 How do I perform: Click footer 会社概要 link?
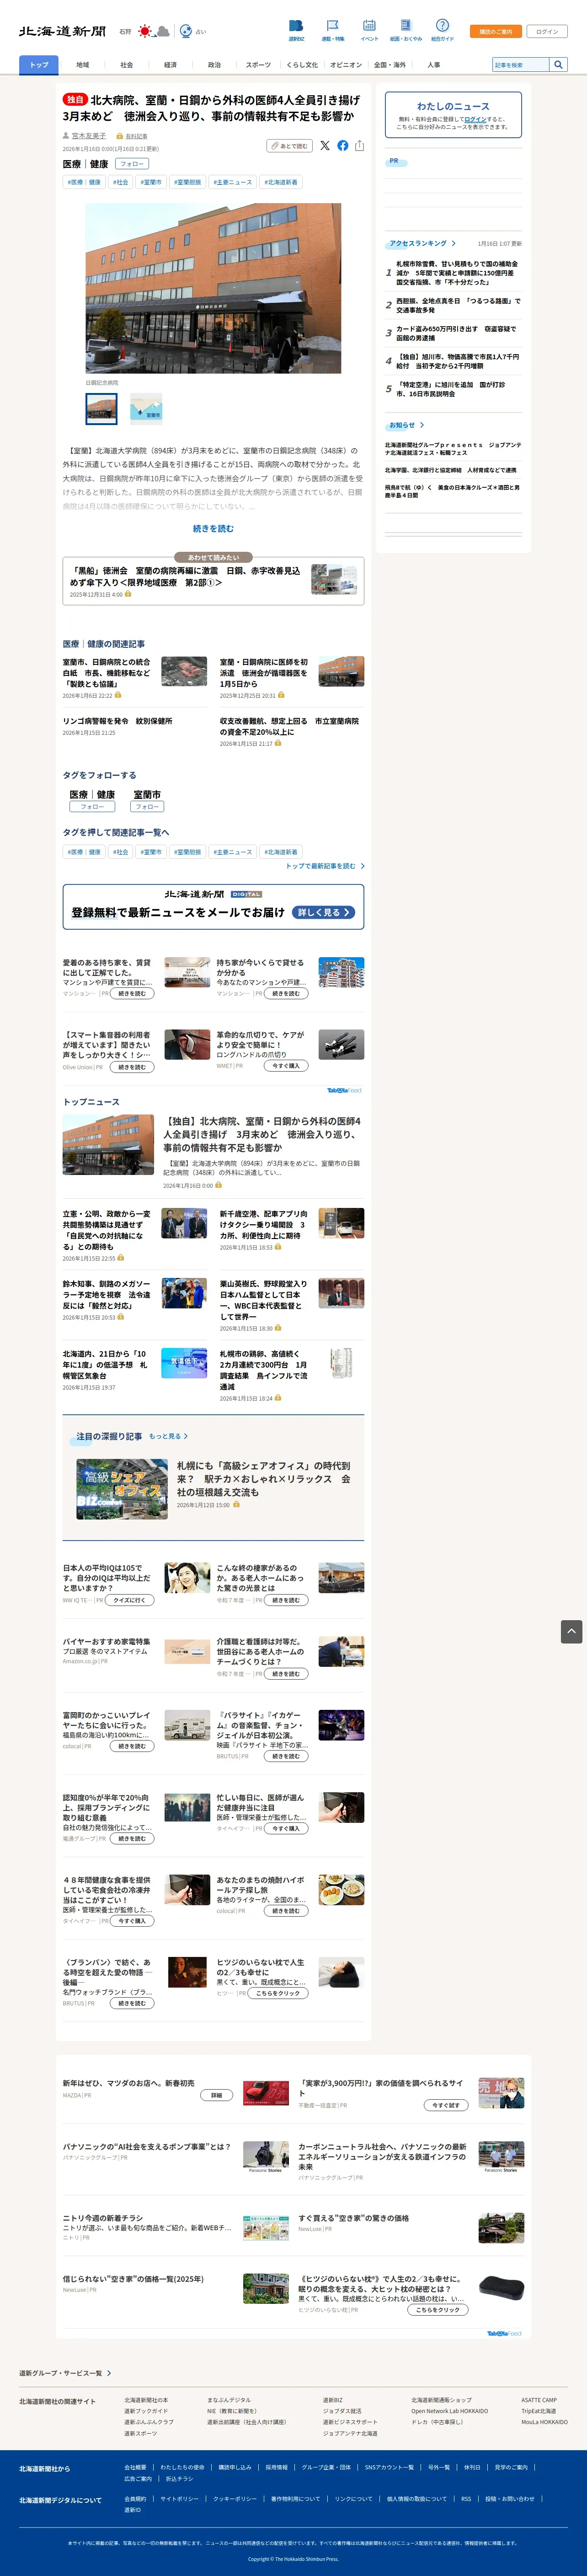[x=135, y=2467]
